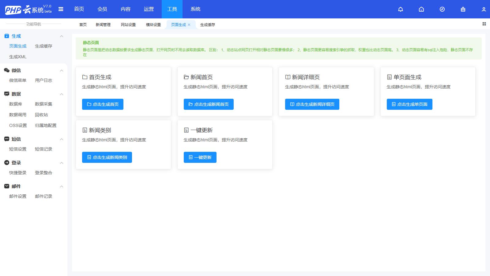Collapse the 数据 sidebar group
The height and width of the screenshot is (276, 490).
pos(62,94)
